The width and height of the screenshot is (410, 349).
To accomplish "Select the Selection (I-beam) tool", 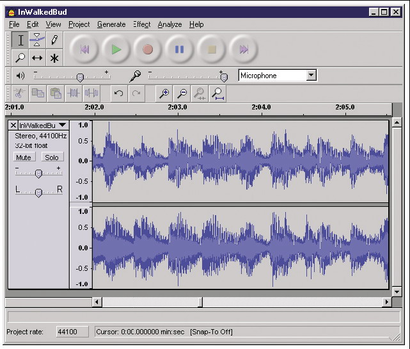I will [x=20, y=40].
